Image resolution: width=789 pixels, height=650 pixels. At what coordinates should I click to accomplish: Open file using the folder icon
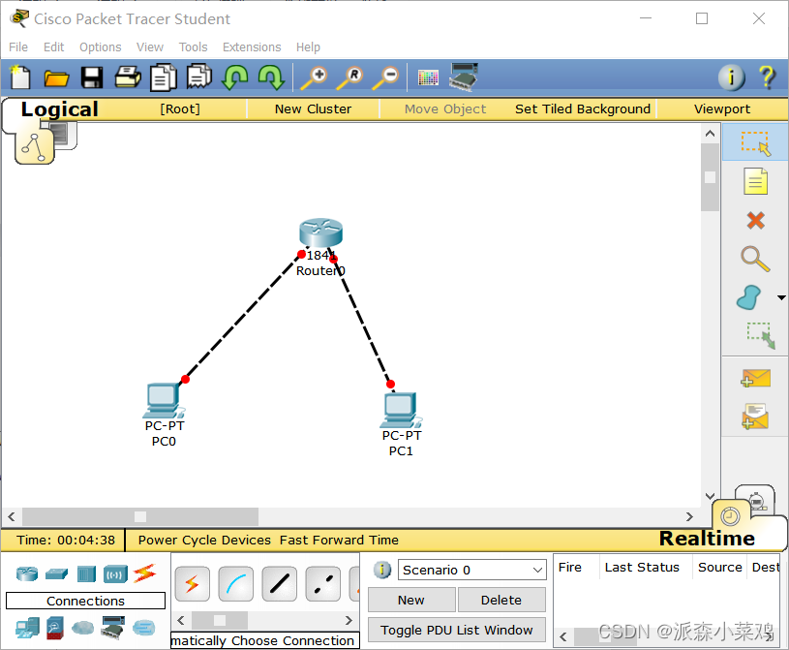point(56,78)
